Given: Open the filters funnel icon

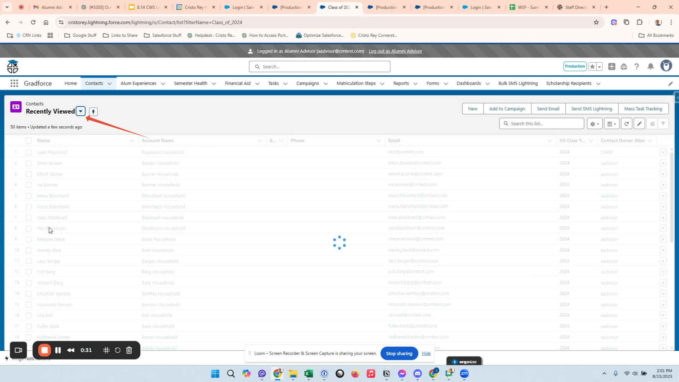Looking at the screenshot, I should click(x=663, y=124).
